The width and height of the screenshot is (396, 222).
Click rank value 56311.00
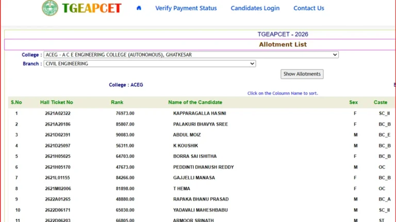point(125,145)
